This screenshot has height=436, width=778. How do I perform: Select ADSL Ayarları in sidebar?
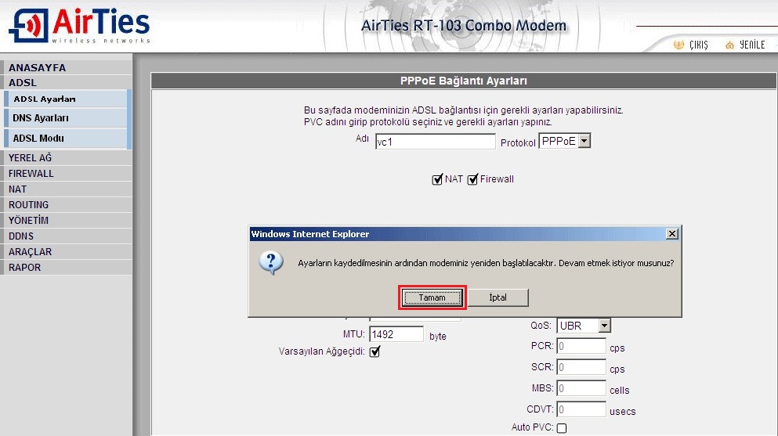pos(45,99)
